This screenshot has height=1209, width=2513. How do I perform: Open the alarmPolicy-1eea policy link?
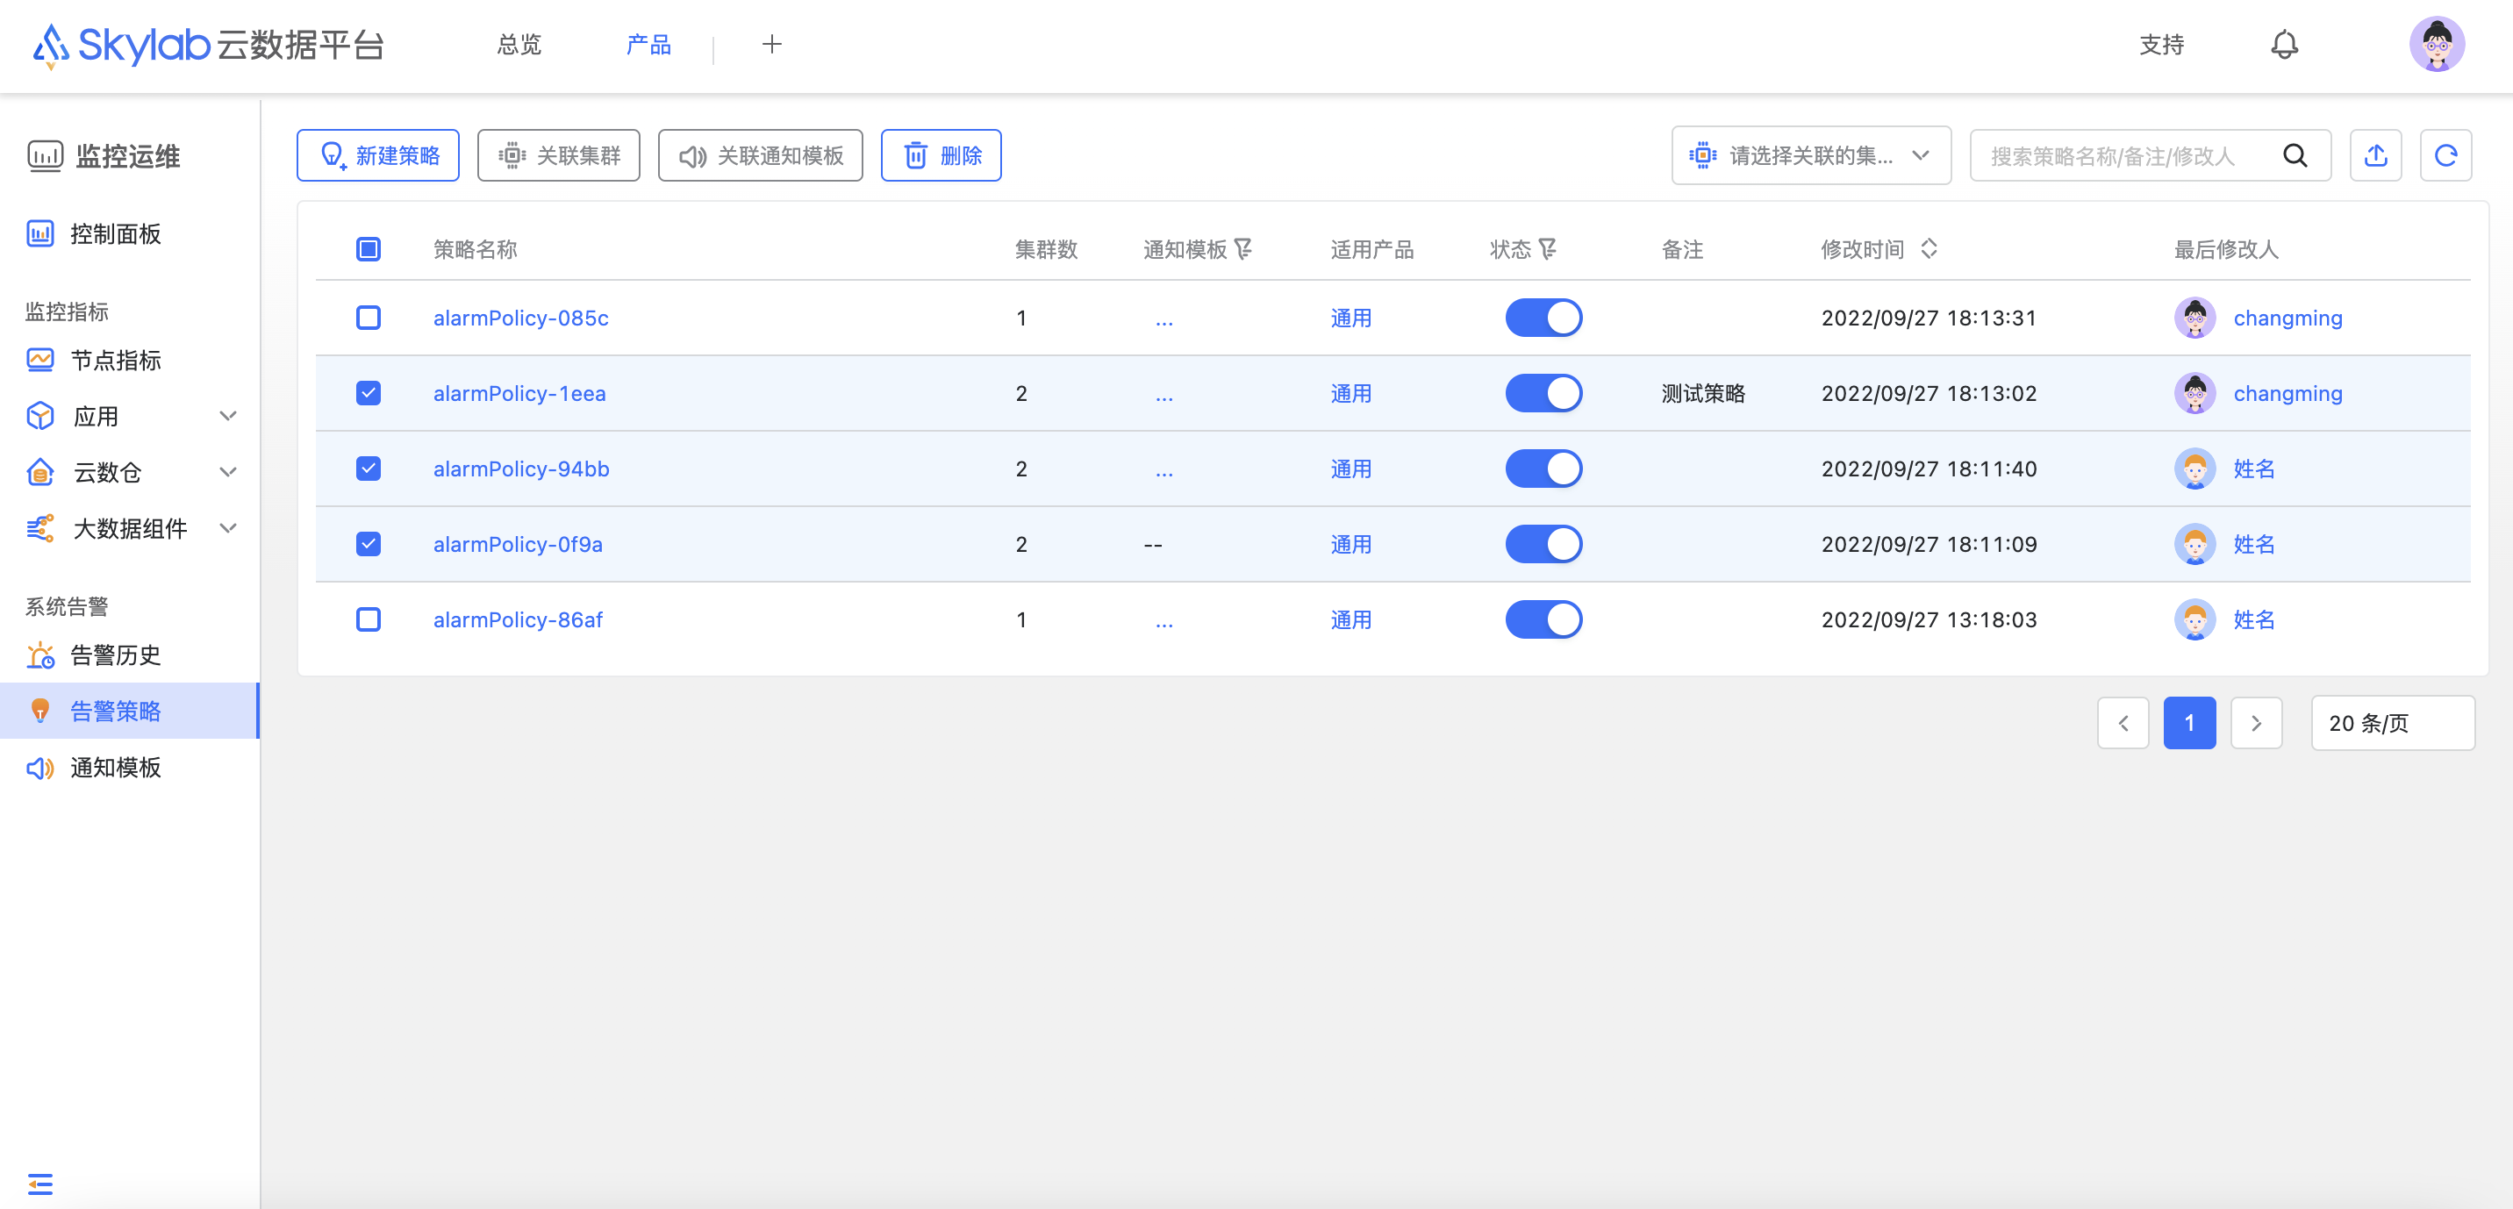519,393
